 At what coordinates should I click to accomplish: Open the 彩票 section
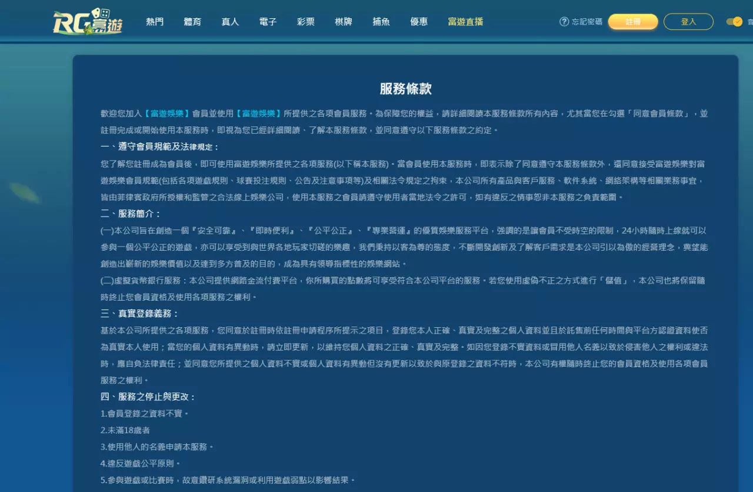click(305, 21)
